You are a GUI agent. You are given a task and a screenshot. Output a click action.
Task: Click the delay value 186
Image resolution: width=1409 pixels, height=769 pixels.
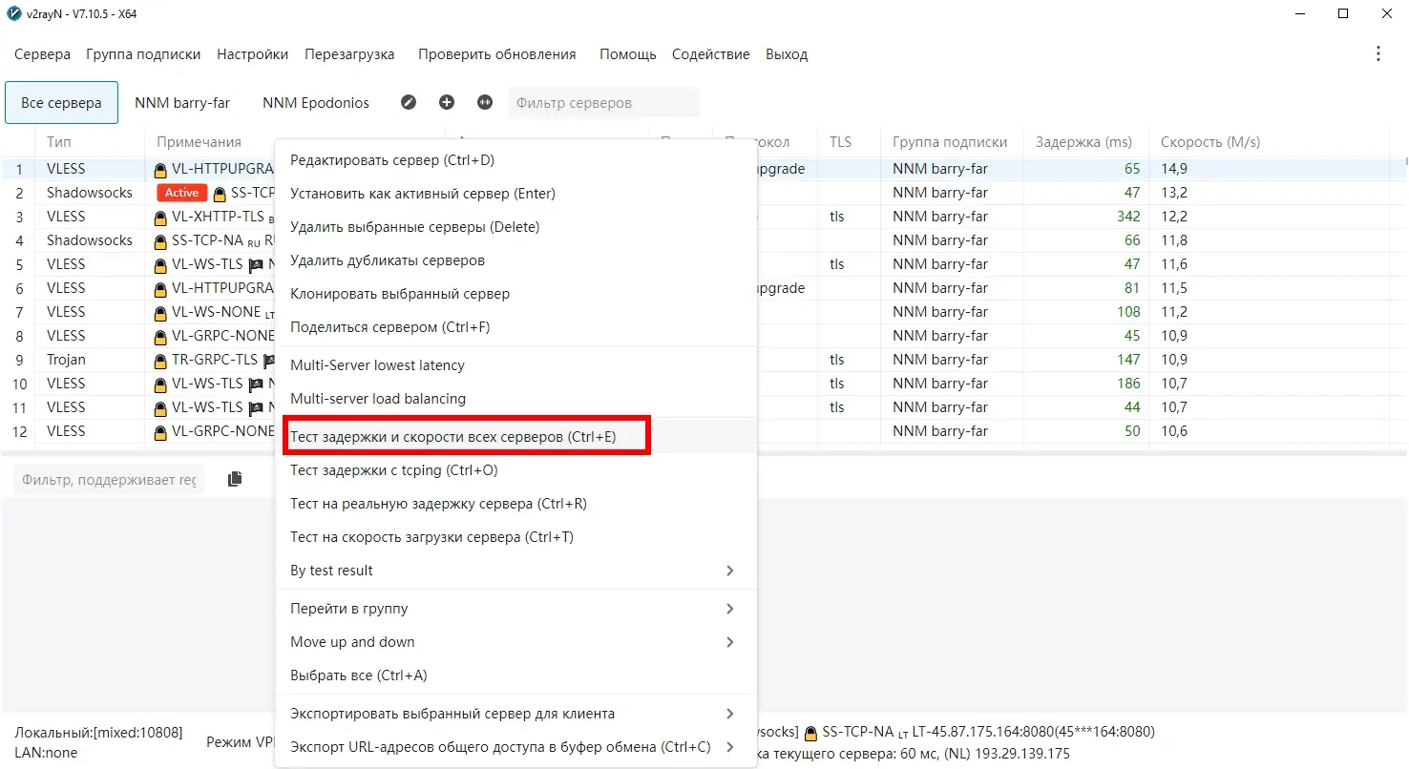(1128, 384)
